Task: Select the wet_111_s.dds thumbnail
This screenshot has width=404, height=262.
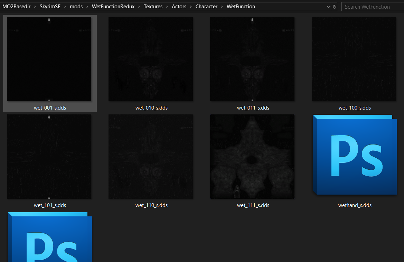Action: 252,157
